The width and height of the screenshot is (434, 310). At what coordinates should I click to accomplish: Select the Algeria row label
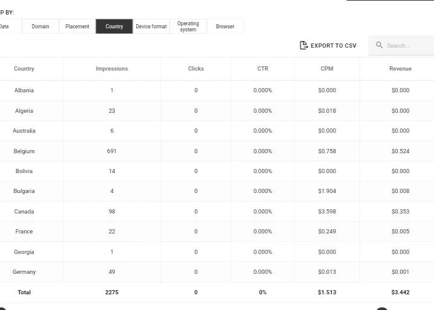pos(24,110)
